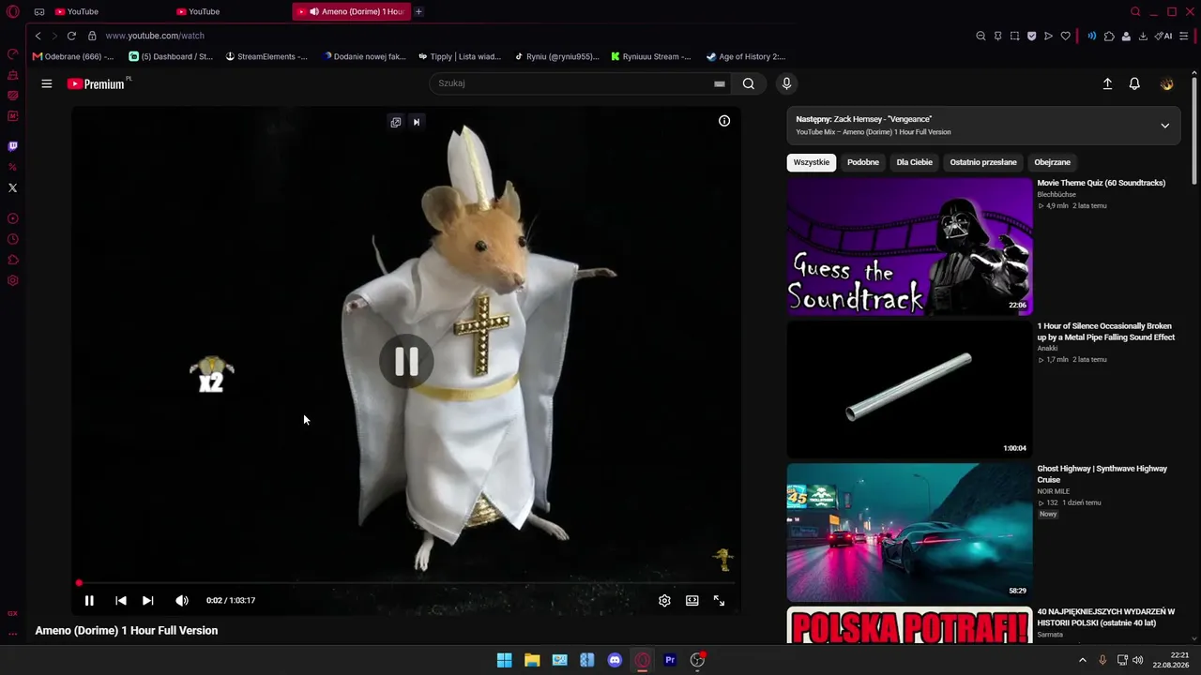Open the YouTube upload/create icon

[1107, 83]
